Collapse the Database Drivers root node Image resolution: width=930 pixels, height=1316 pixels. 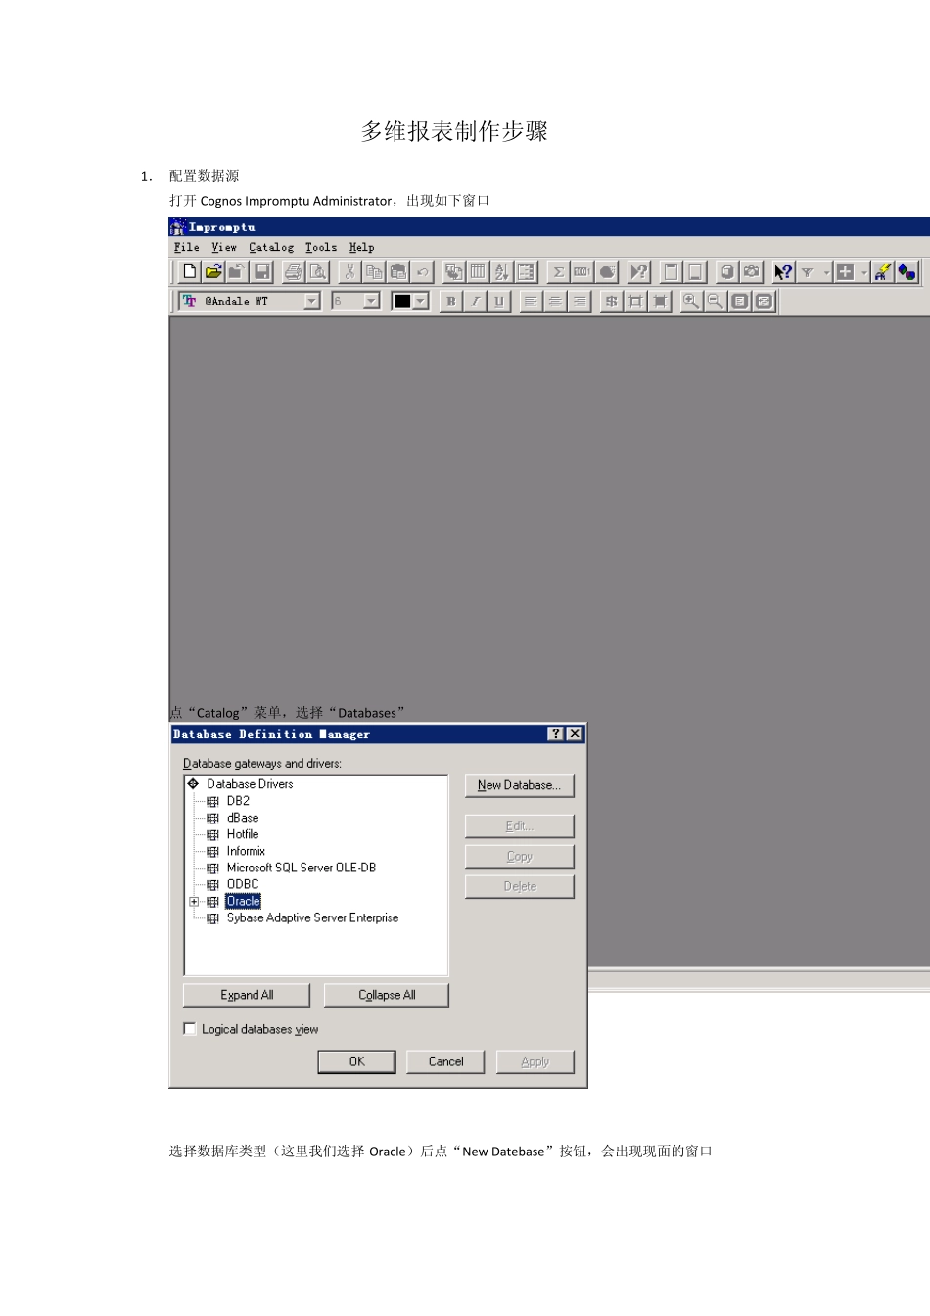coord(193,784)
